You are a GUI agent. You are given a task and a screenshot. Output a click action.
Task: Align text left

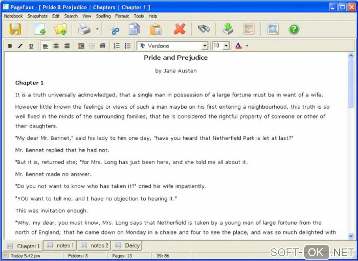(45, 46)
